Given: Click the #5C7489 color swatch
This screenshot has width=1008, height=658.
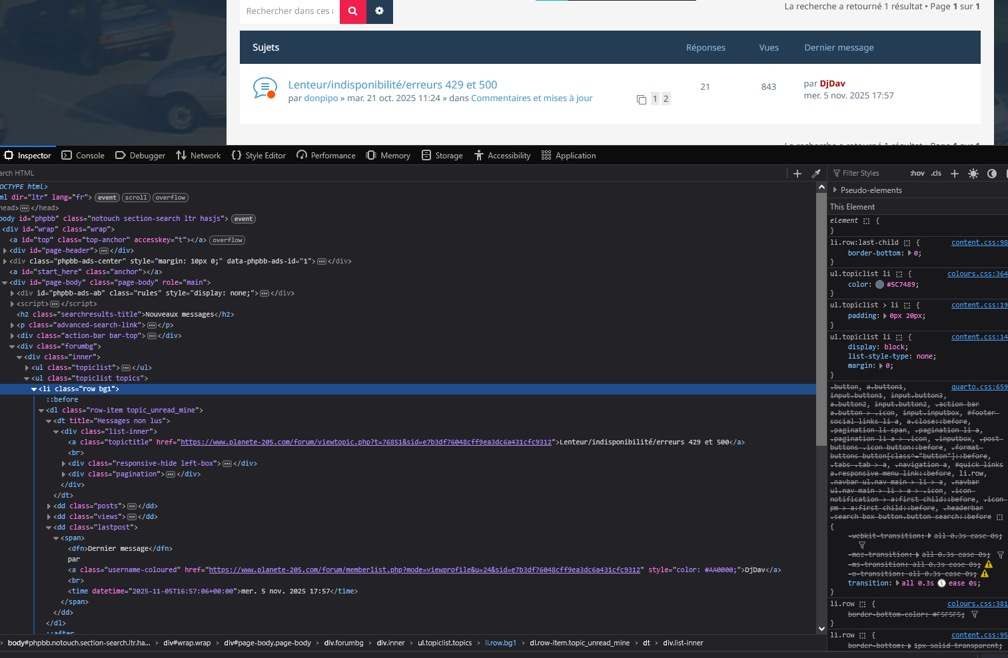Looking at the screenshot, I should coord(879,285).
